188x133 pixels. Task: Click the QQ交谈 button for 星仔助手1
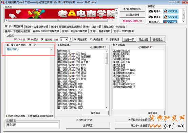tap(171, 11)
